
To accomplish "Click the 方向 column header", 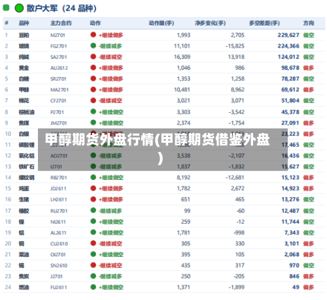I will (x=309, y=23).
